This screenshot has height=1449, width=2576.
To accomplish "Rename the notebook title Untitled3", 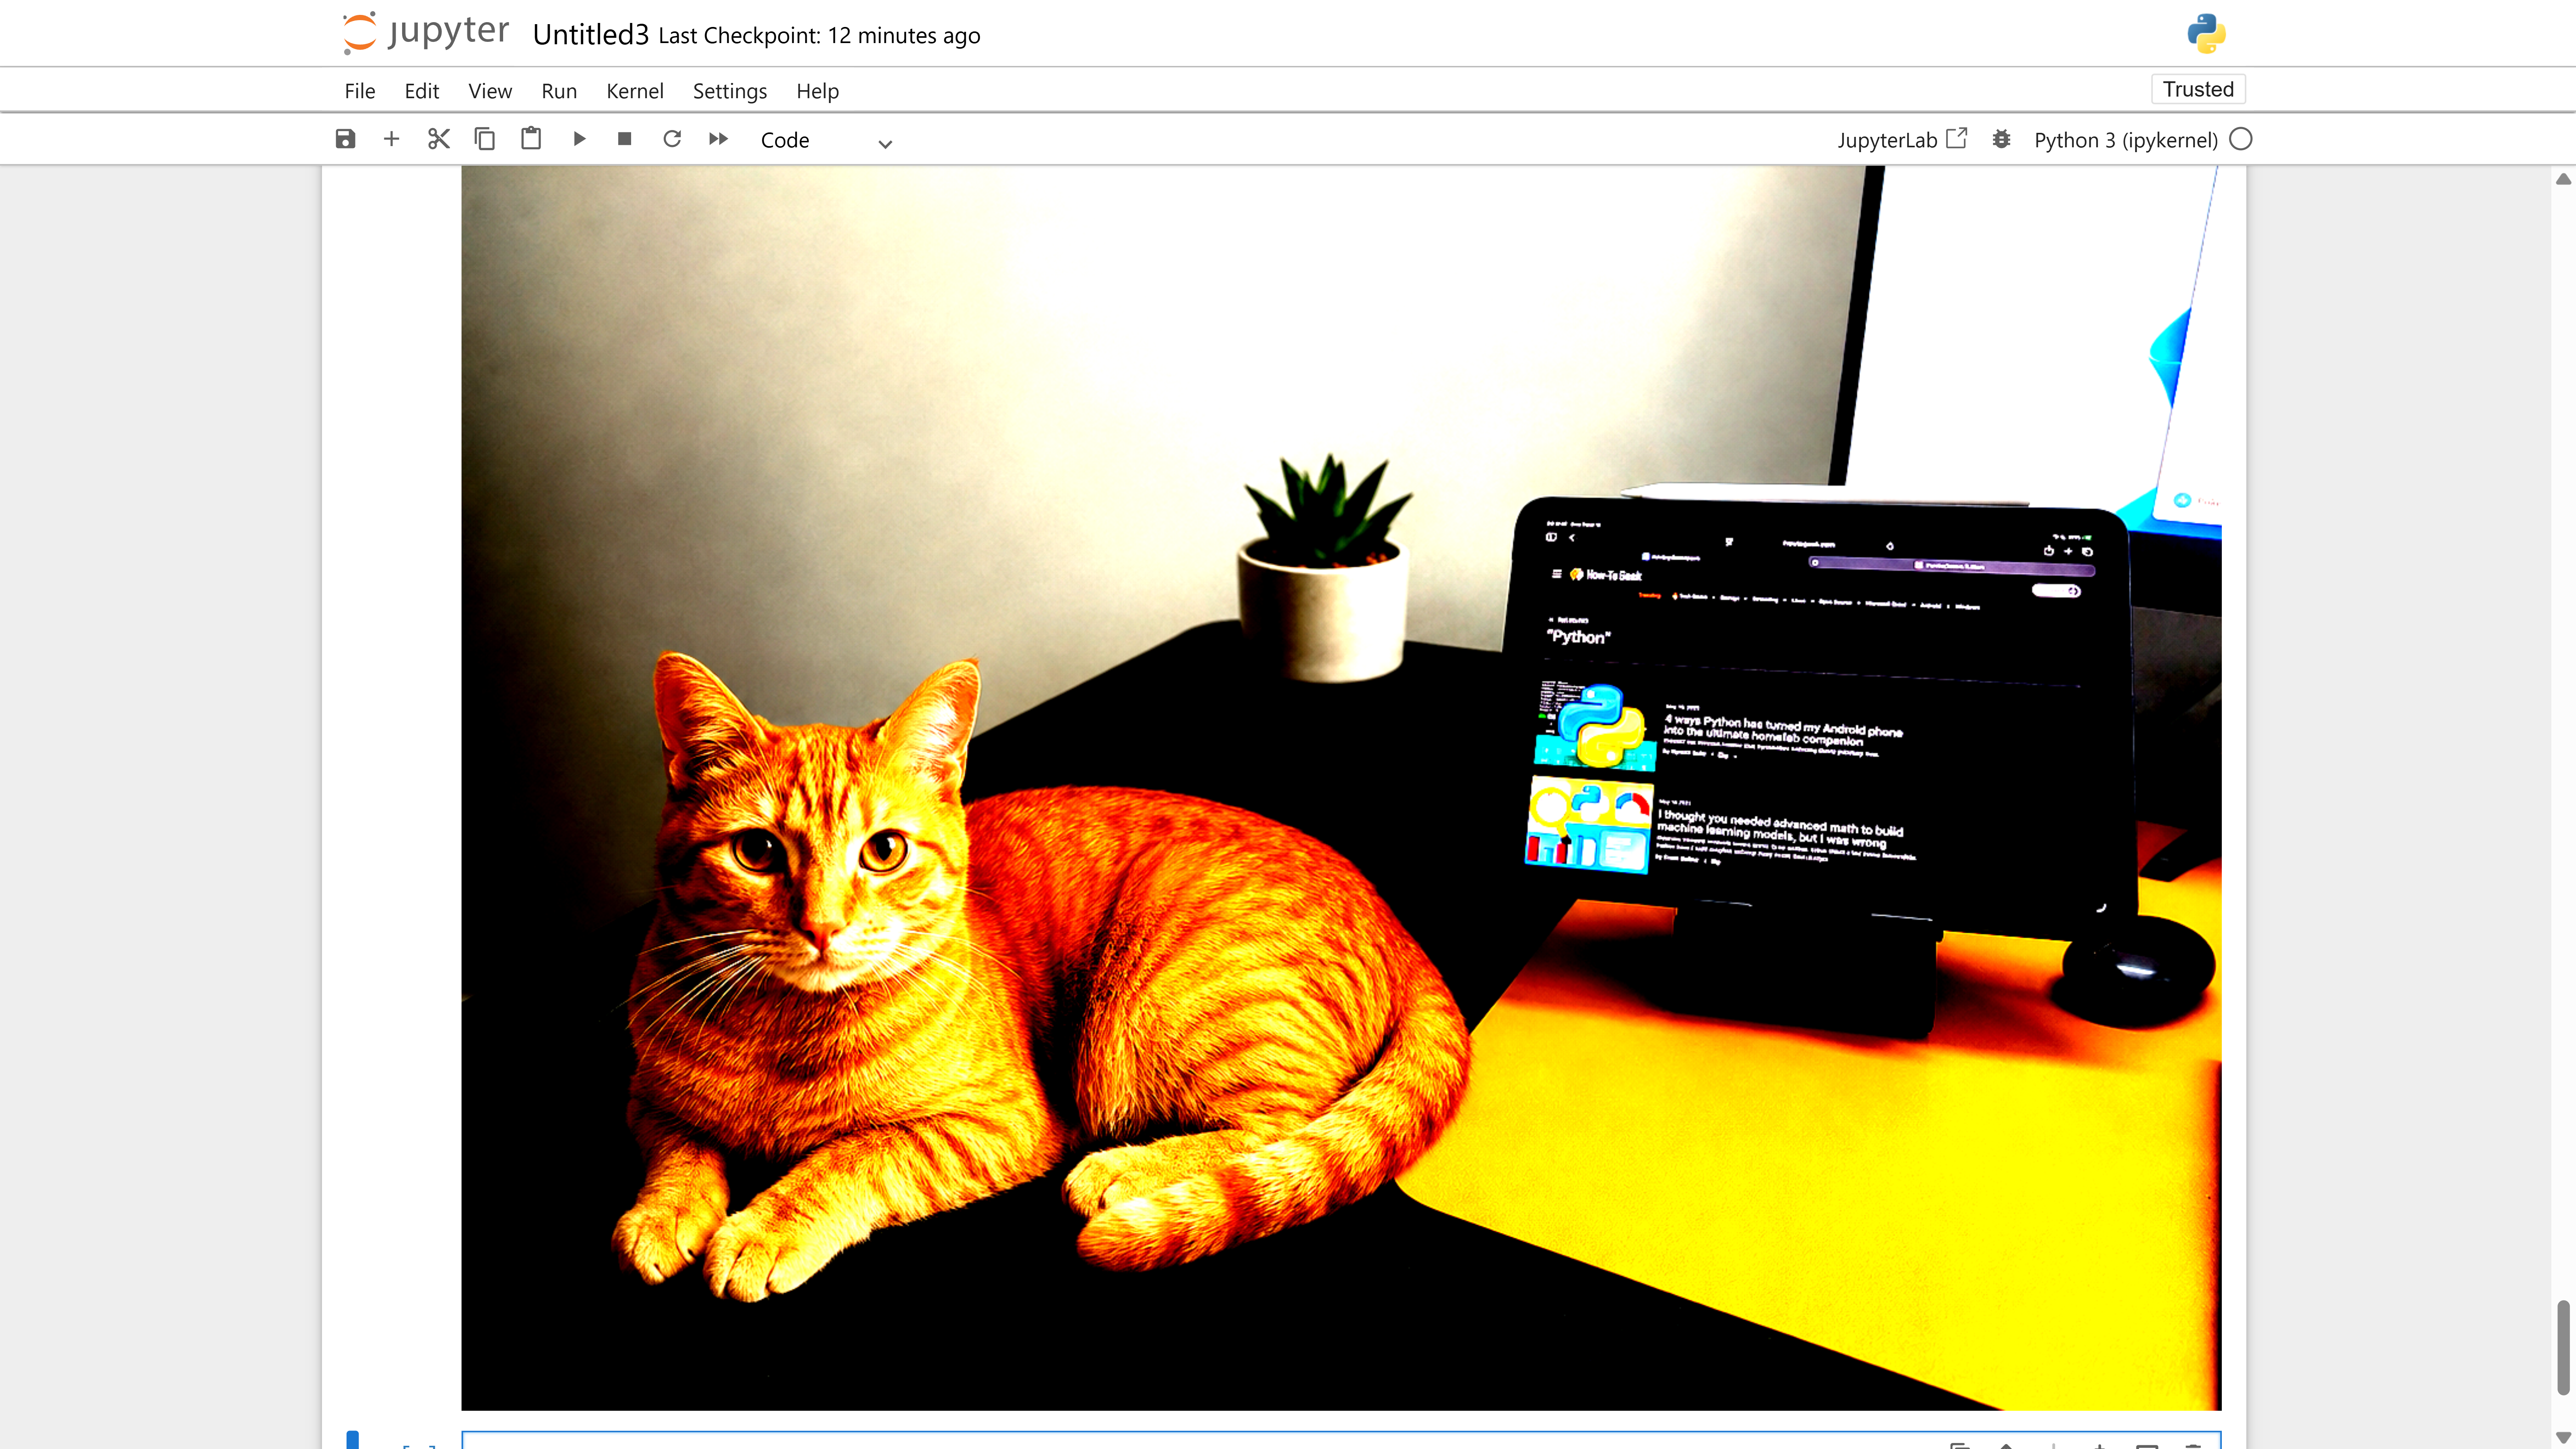I will coord(590,35).
